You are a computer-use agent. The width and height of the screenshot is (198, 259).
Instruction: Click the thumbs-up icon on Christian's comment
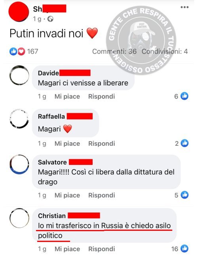pyautogui.click(x=185, y=249)
